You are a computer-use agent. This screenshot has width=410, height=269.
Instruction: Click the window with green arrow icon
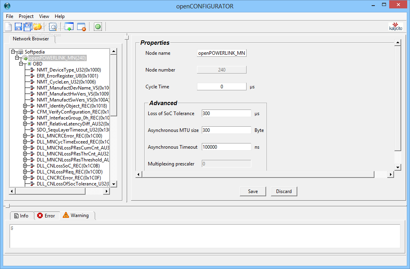pos(69,27)
